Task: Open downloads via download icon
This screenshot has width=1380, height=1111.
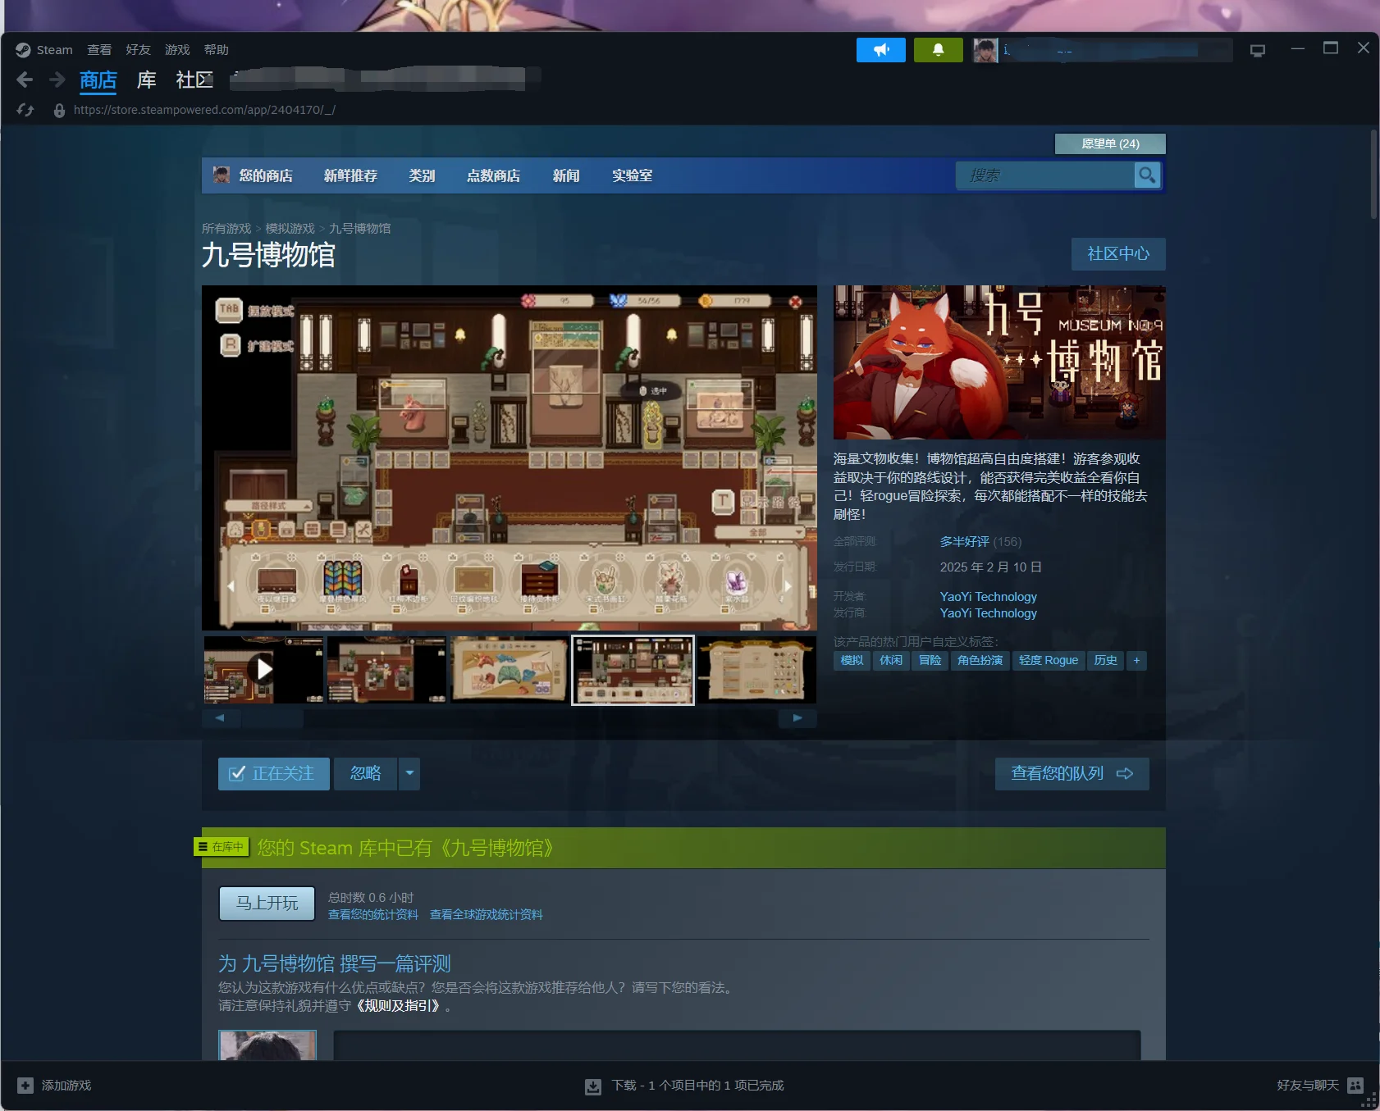Action: tap(592, 1086)
